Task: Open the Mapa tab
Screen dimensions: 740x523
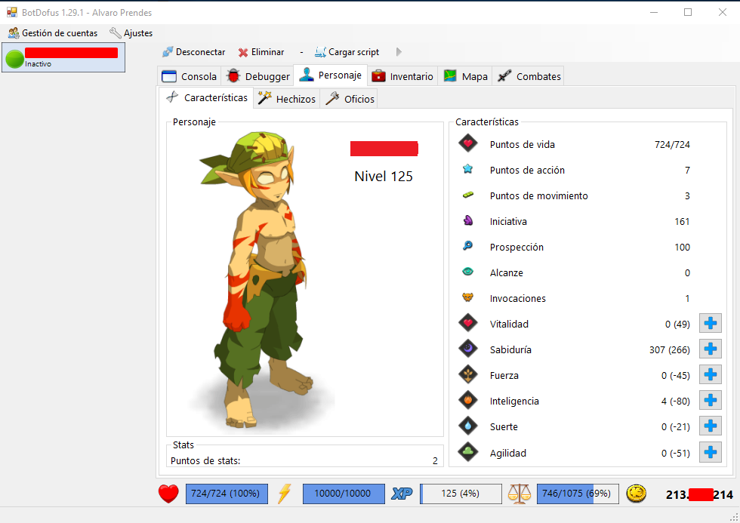Action: 465,76
